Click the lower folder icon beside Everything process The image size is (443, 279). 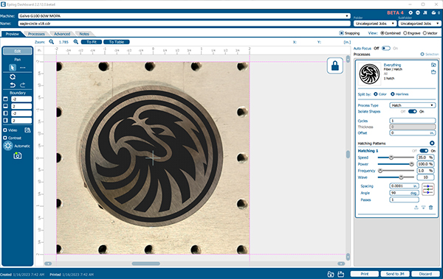(x=433, y=72)
